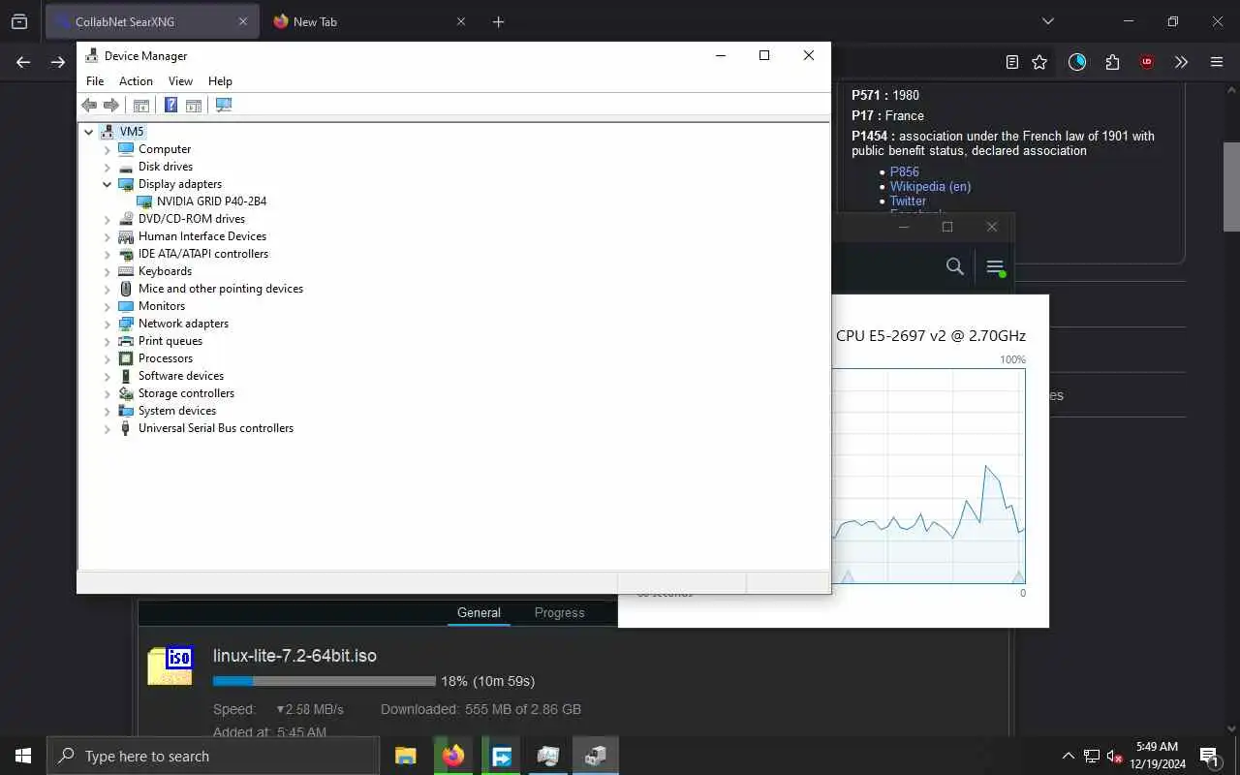Image resolution: width=1240 pixels, height=775 pixels.
Task: Toggle reader view in browser address bar
Action: pos(1011,62)
